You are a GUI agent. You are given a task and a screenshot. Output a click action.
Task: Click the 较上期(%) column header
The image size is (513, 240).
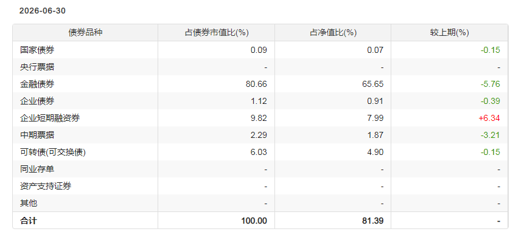click(449, 33)
